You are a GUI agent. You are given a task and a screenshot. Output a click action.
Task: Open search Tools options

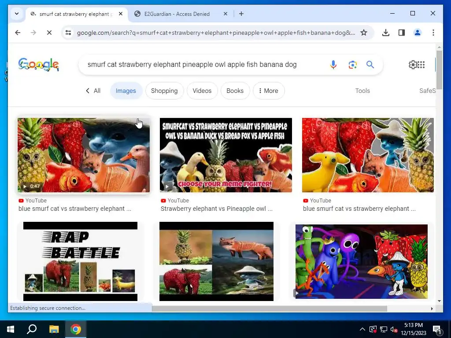[x=362, y=91]
